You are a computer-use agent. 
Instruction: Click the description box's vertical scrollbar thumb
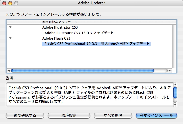pyautogui.click(x=175, y=91)
